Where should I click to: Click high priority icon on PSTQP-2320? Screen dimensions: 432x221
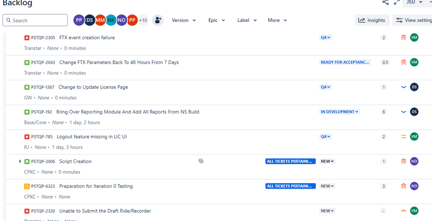[403, 211]
